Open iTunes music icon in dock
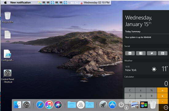The height and width of the screenshot is (111, 169). coord(49,105)
